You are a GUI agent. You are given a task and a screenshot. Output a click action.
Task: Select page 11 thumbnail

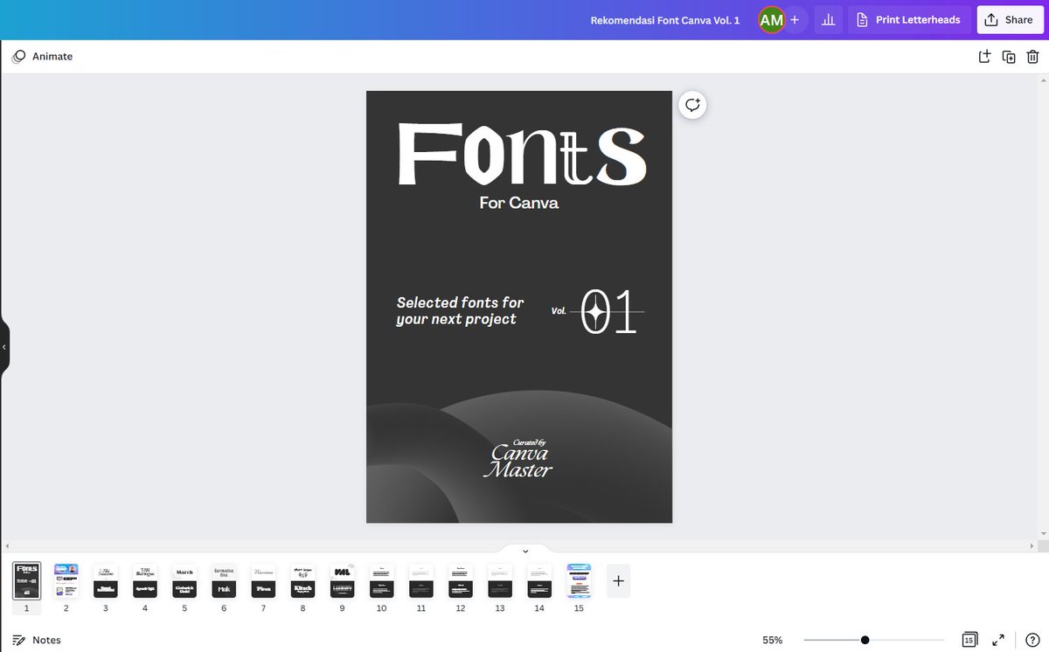tap(421, 580)
